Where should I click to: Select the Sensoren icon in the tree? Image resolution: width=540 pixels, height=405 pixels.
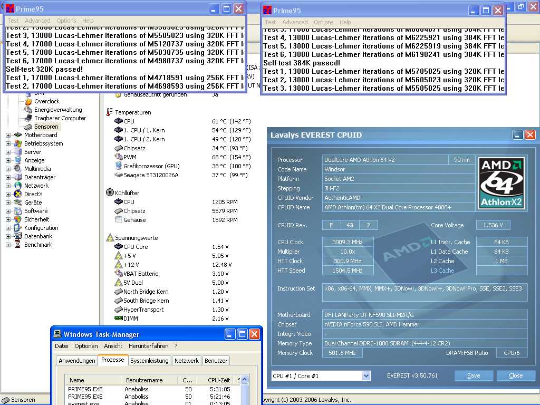tap(28, 127)
